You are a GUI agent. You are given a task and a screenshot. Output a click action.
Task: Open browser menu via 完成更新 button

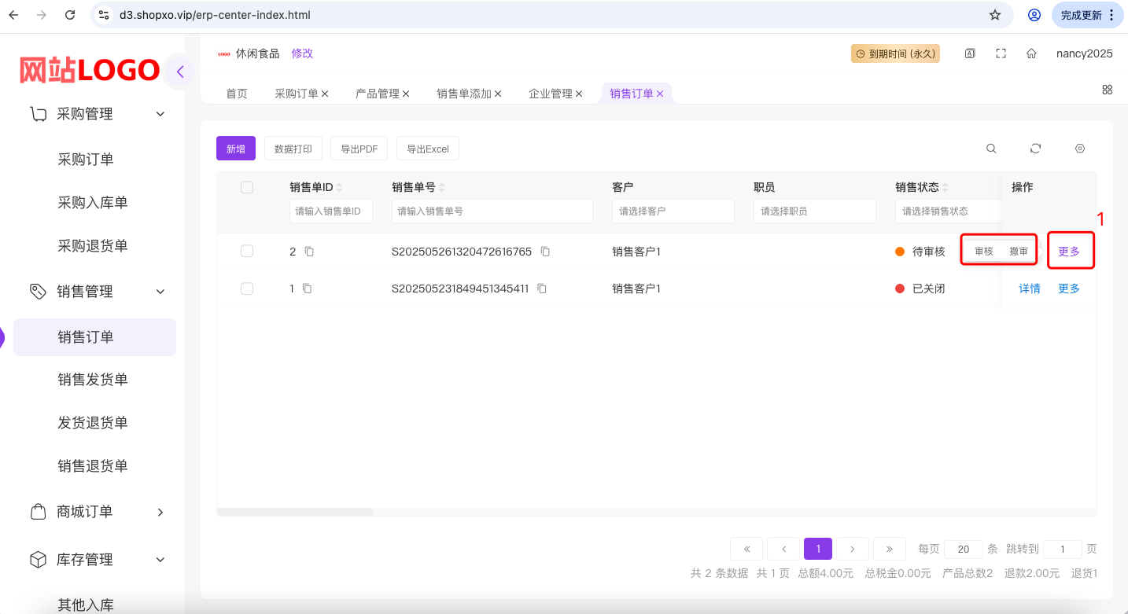click(1088, 15)
